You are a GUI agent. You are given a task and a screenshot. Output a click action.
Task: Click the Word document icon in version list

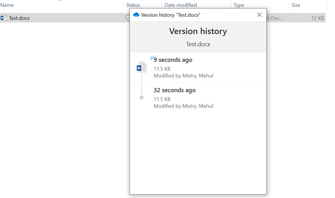pyautogui.click(x=142, y=67)
